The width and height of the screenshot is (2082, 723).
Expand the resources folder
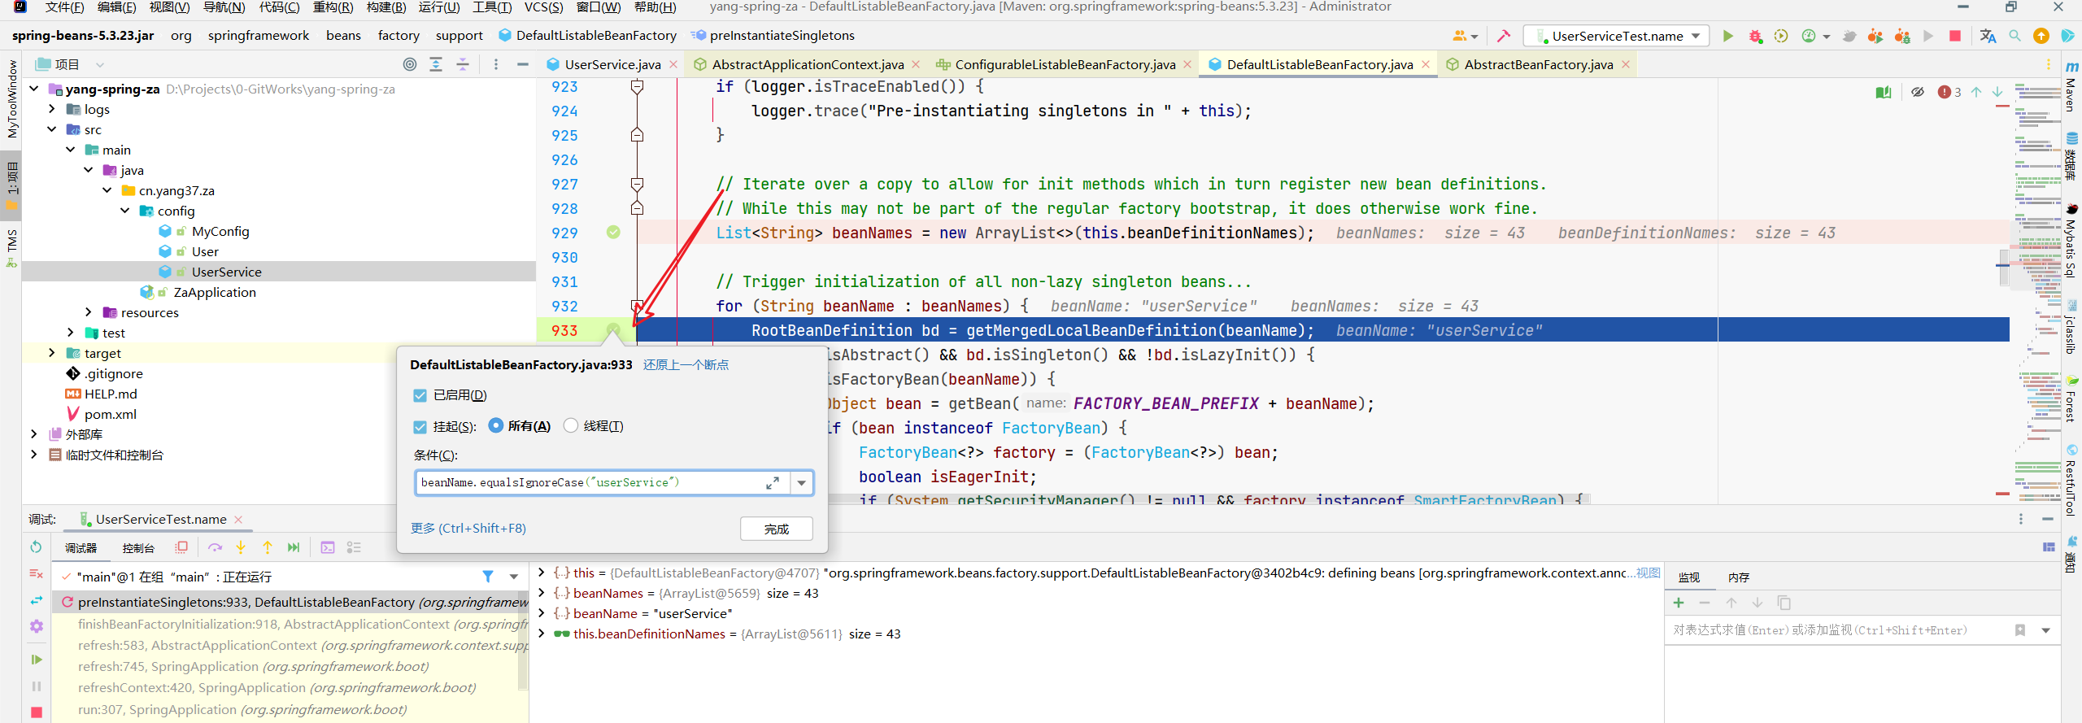coord(89,312)
